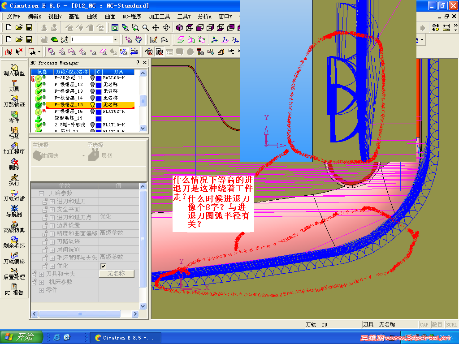Click blue color swatch of F-根据层_15

(99, 105)
